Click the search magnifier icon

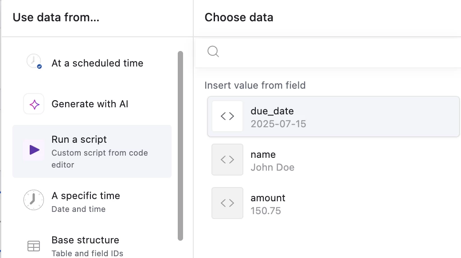(213, 51)
